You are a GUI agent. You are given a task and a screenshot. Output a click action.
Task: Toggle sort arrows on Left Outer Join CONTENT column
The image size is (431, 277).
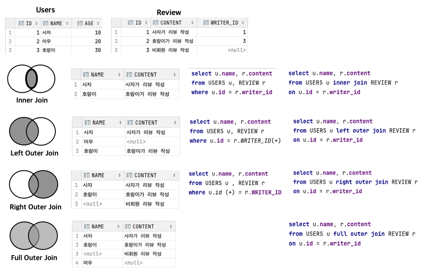175,123
